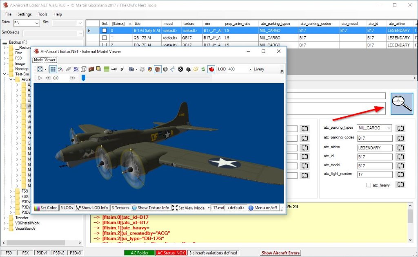Viewport: 418px width, 257px height.
Task: Click the highlighted brown textured cube icon
Action: [x=158, y=69]
